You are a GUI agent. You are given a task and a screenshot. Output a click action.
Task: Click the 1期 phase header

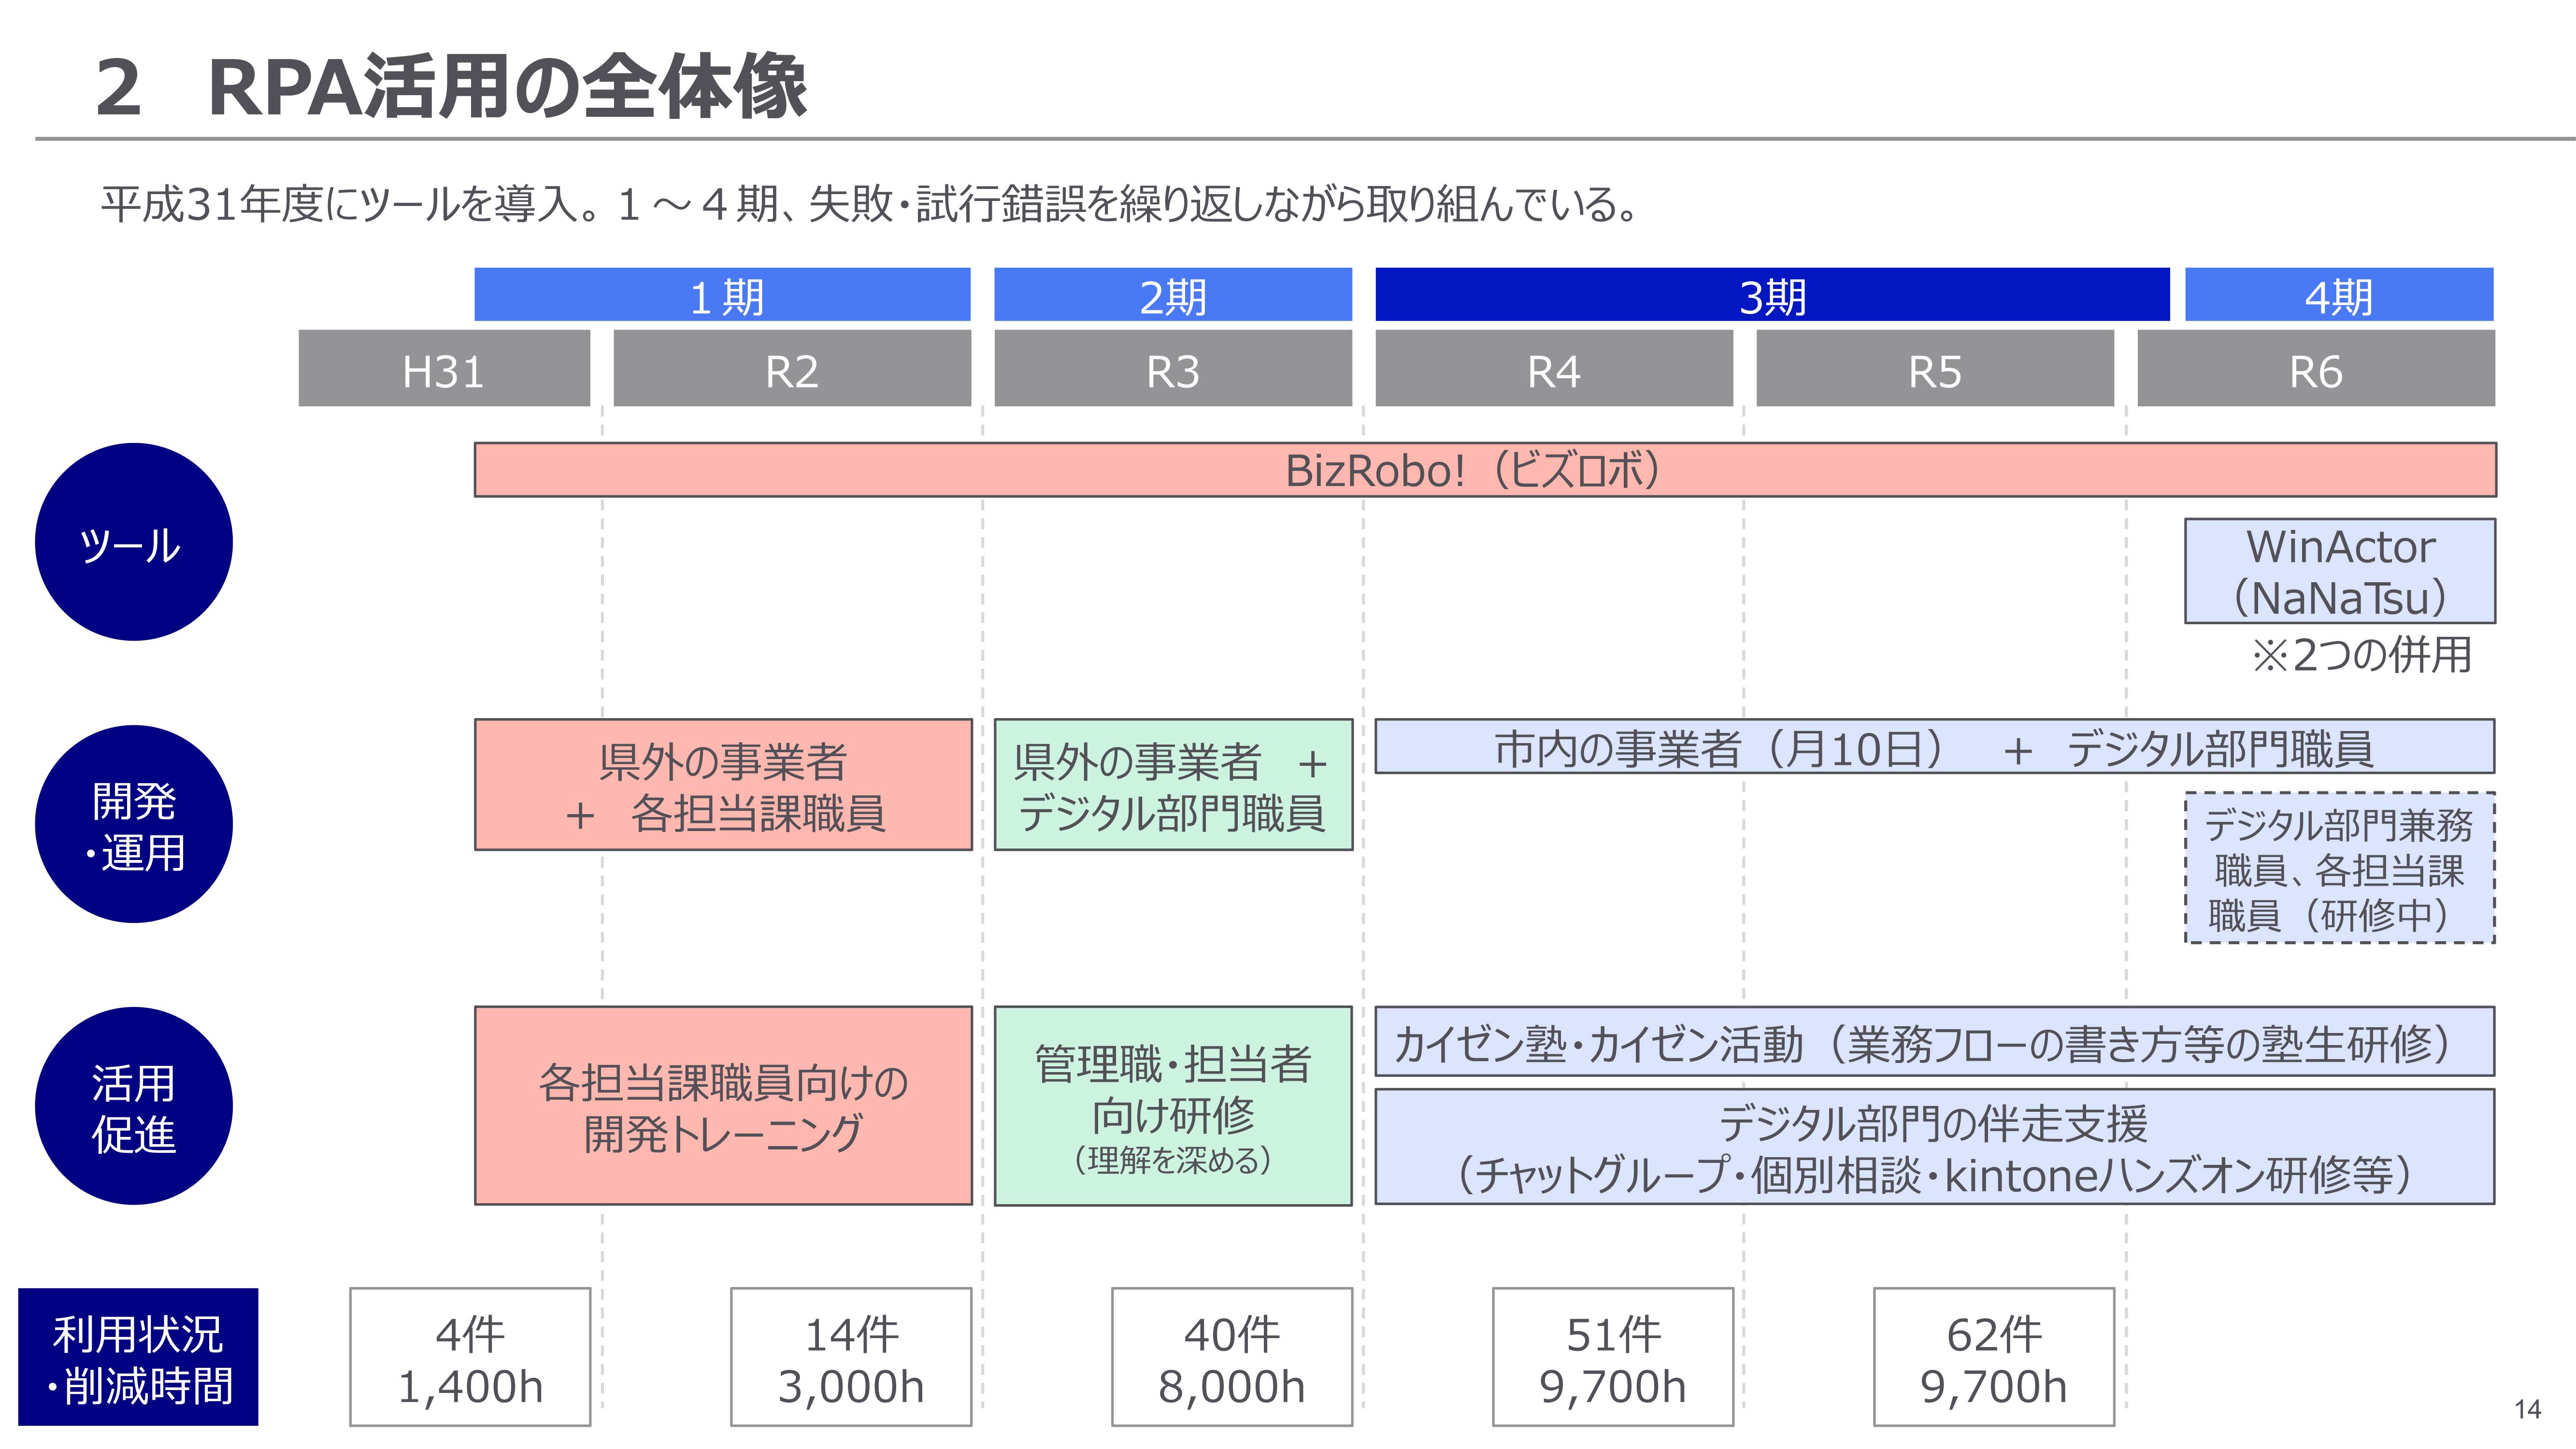722,295
